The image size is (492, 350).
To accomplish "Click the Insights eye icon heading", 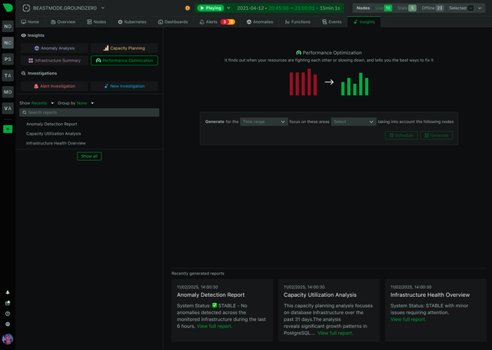I will click(24, 35).
